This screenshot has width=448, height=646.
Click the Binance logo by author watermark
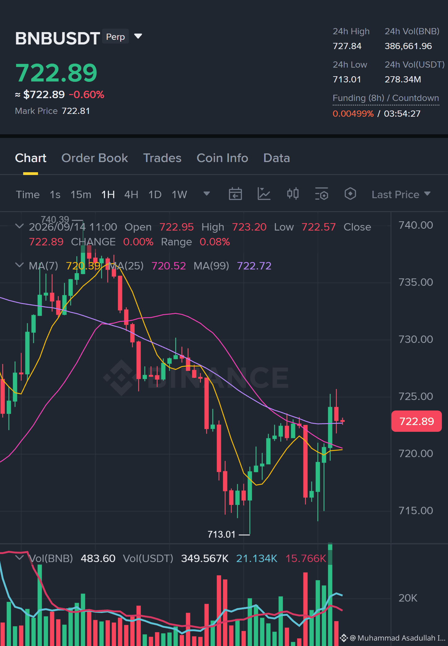pyautogui.click(x=344, y=638)
